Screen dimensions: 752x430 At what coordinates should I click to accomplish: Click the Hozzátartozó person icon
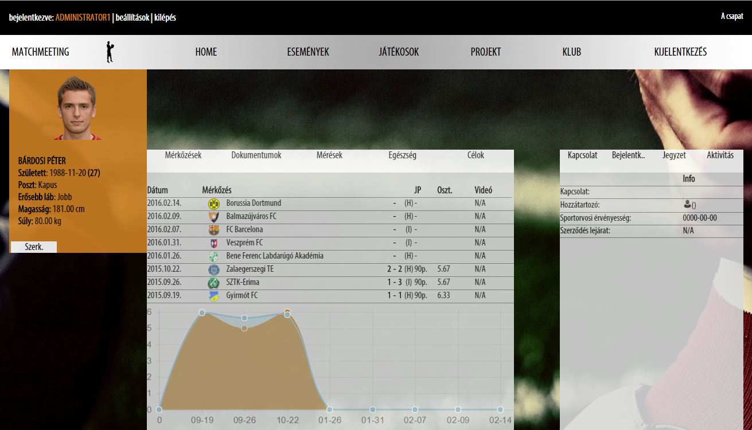(x=687, y=204)
